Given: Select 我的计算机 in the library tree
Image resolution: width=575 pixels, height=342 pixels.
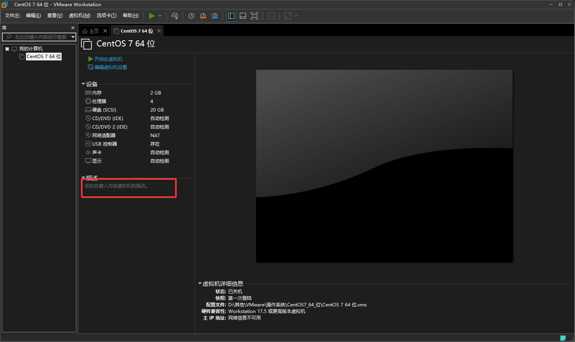Looking at the screenshot, I should point(31,49).
